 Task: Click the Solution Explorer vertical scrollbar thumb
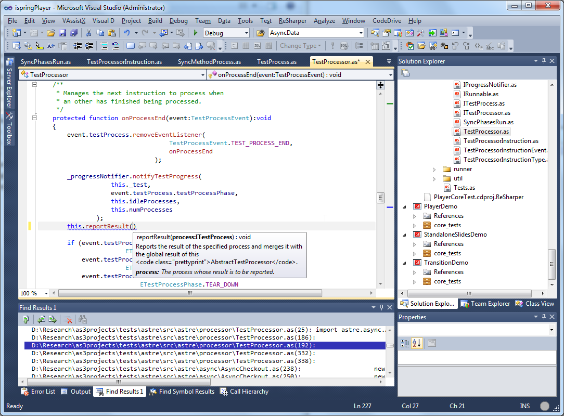point(552,264)
